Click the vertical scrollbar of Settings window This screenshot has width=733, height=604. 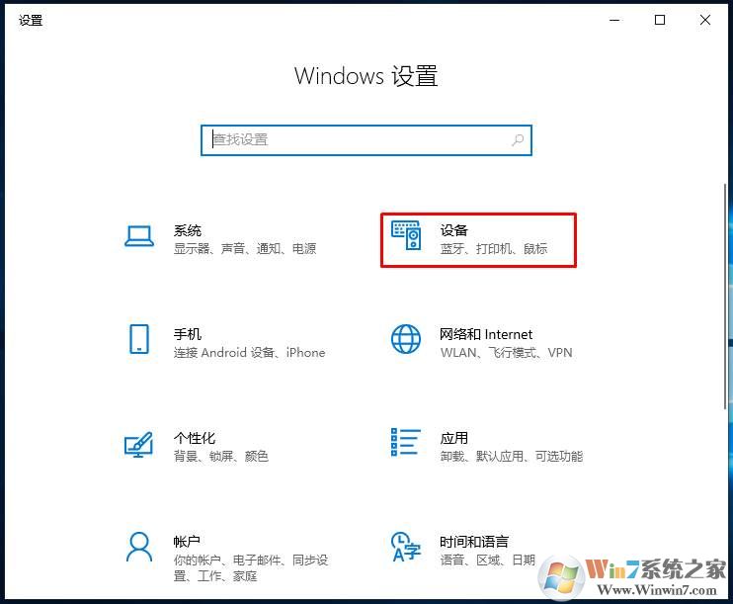coord(725,297)
